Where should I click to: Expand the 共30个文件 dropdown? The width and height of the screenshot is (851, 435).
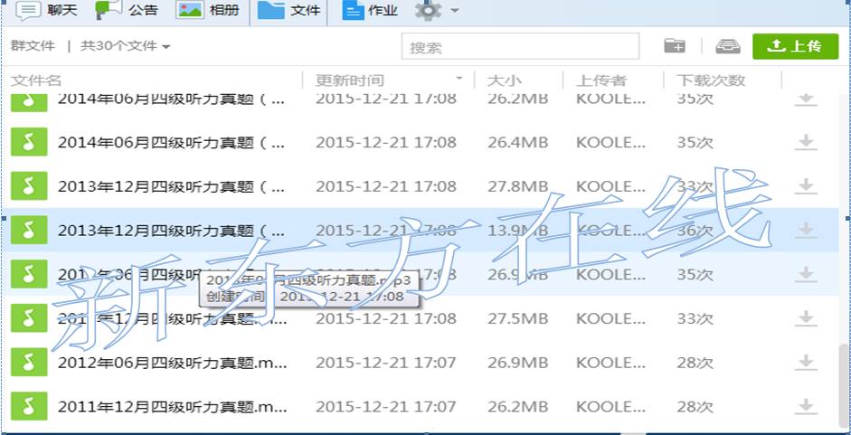coord(126,46)
